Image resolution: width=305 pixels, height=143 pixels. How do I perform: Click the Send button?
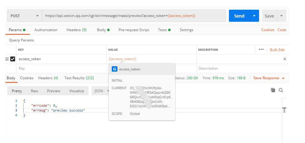click(x=239, y=16)
